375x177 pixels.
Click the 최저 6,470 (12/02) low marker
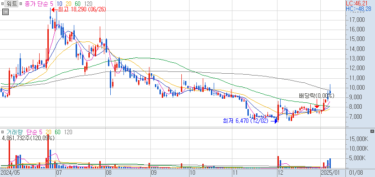(251, 121)
